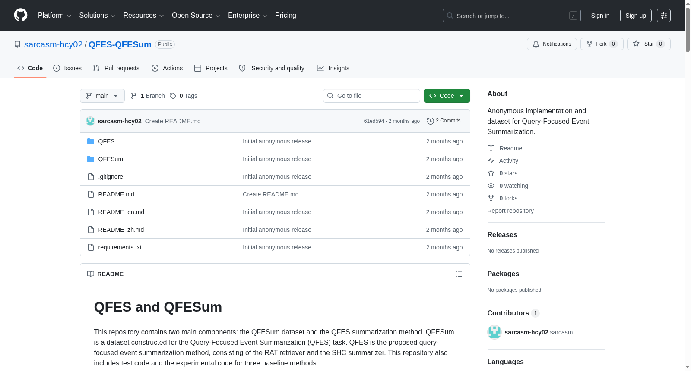691x371 pixels.
Task: Expand the Platform menu
Action: [x=54, y=16]
